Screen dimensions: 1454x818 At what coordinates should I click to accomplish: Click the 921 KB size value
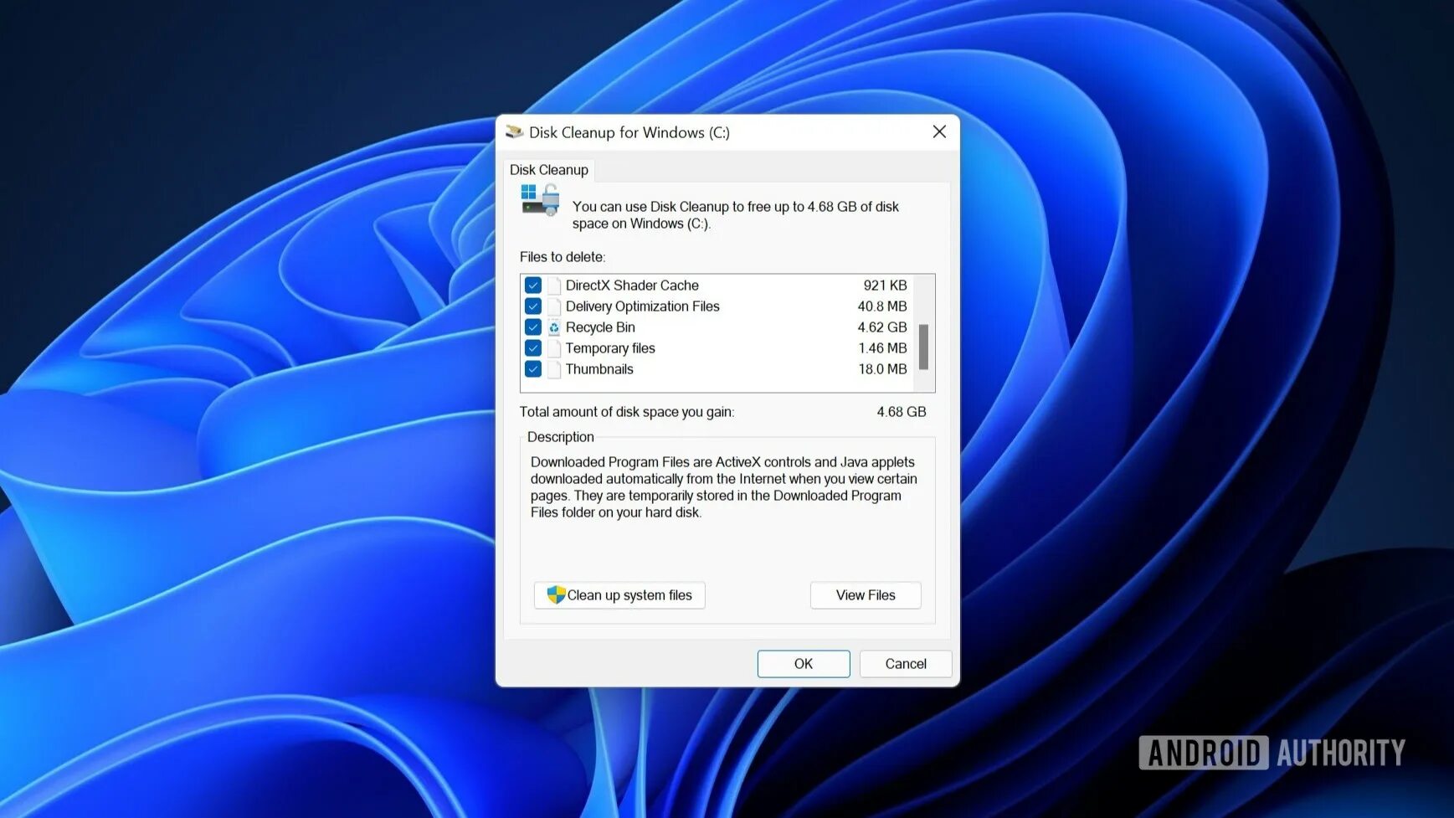[x=885, y=286]
